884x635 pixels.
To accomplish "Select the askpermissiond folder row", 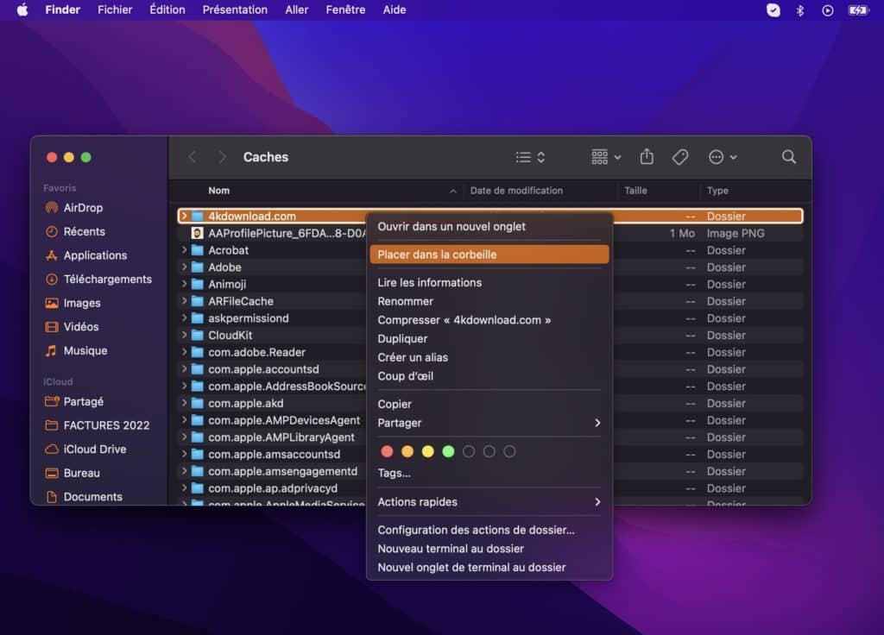I will click(x=490, y=318).
